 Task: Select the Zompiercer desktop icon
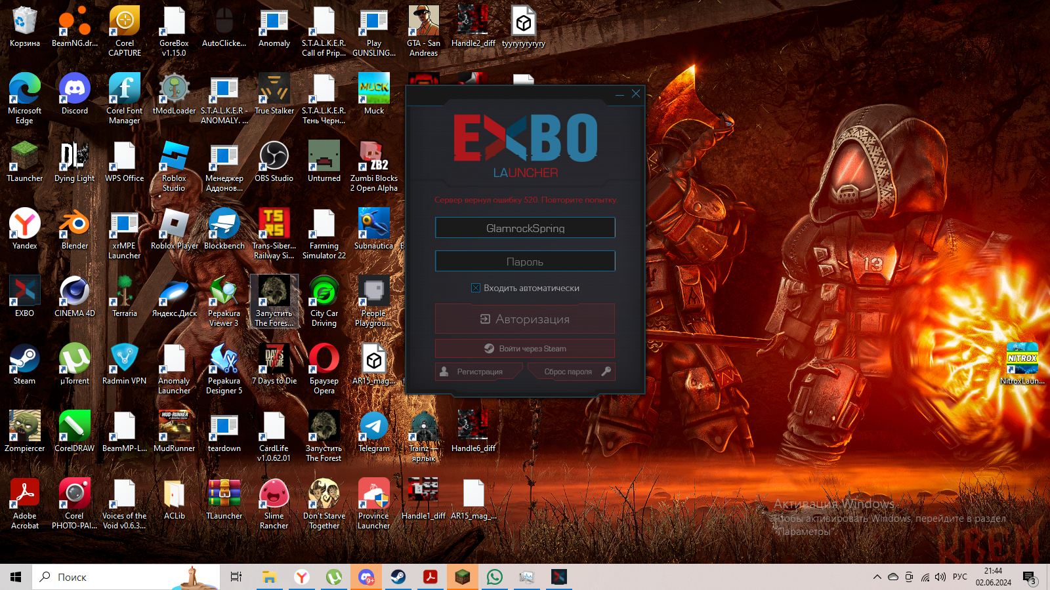[25, 433]
